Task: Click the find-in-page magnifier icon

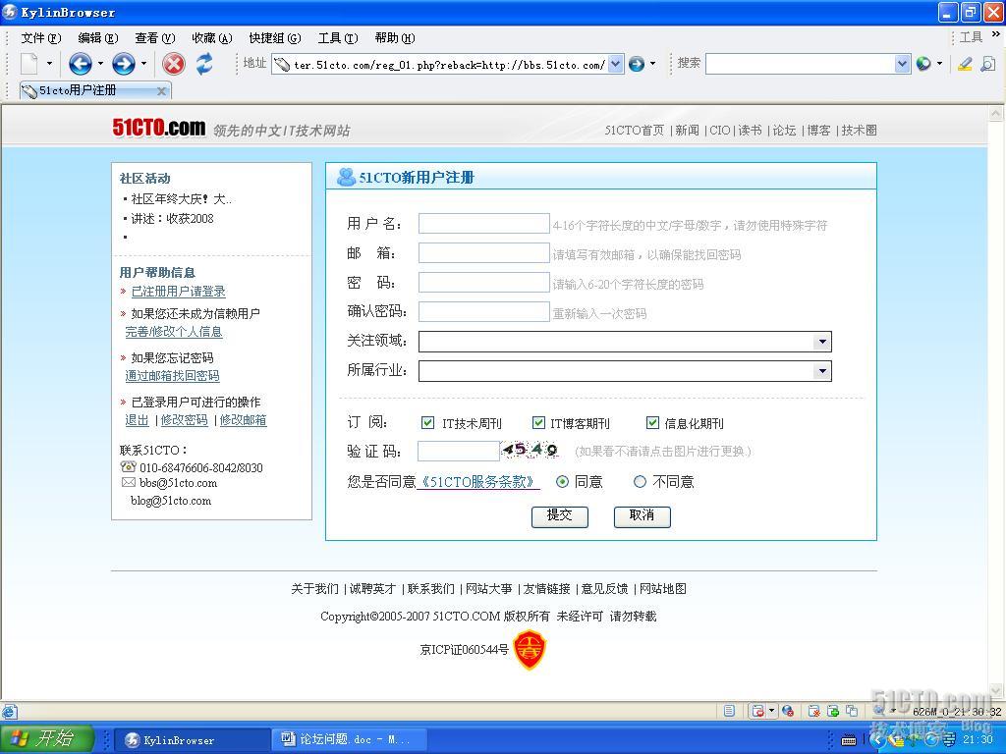Action: point(988,64)
